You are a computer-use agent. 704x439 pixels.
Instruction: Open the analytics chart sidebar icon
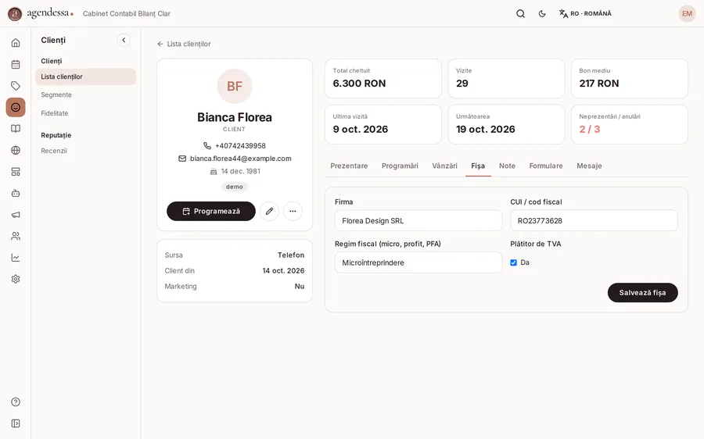[16, 258]
